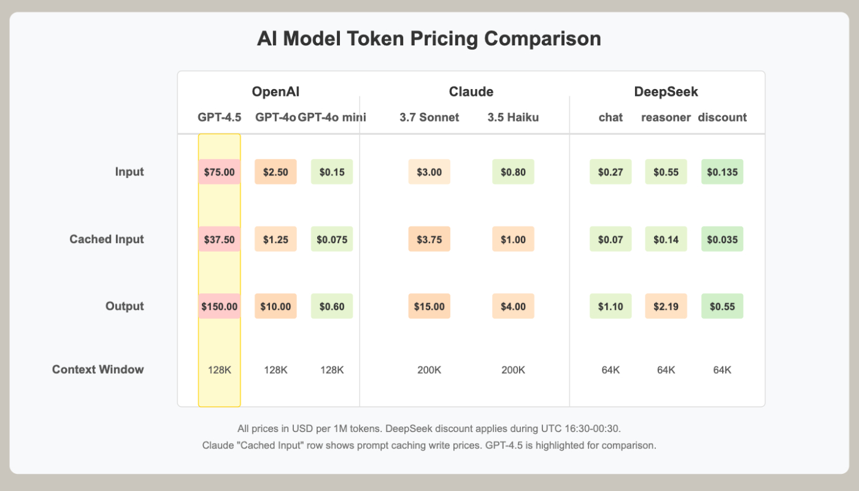This screenshot has height=491, width=859.
Task: Click the DeepSeek discount column header
Action: [722, 117]
